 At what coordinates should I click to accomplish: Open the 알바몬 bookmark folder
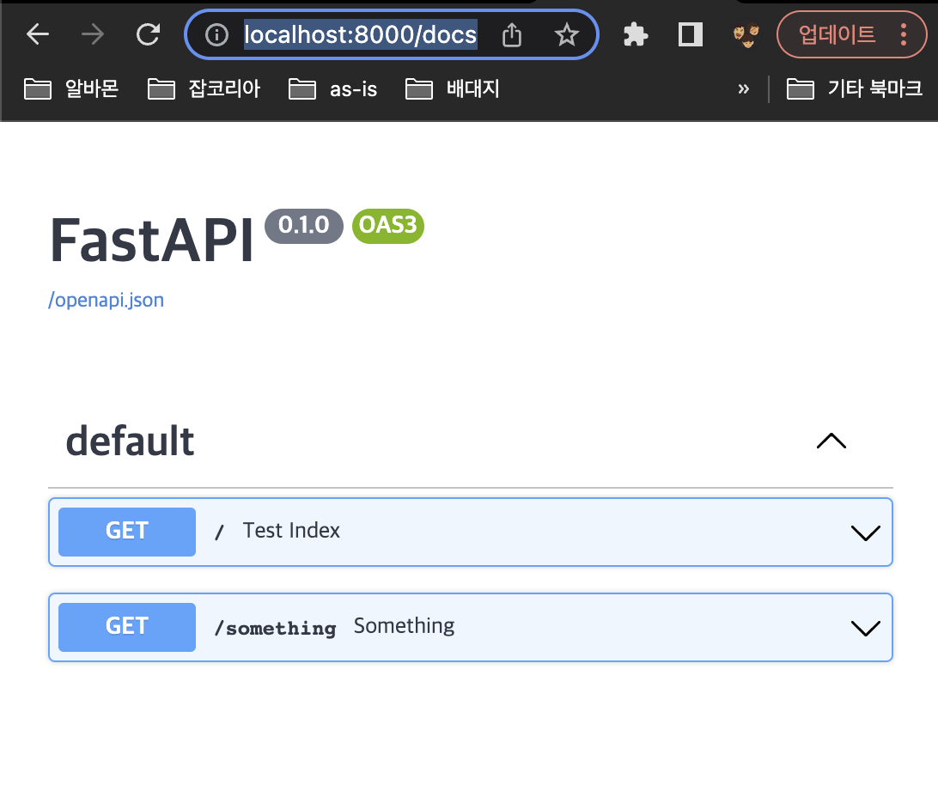[x=71, y=89]
